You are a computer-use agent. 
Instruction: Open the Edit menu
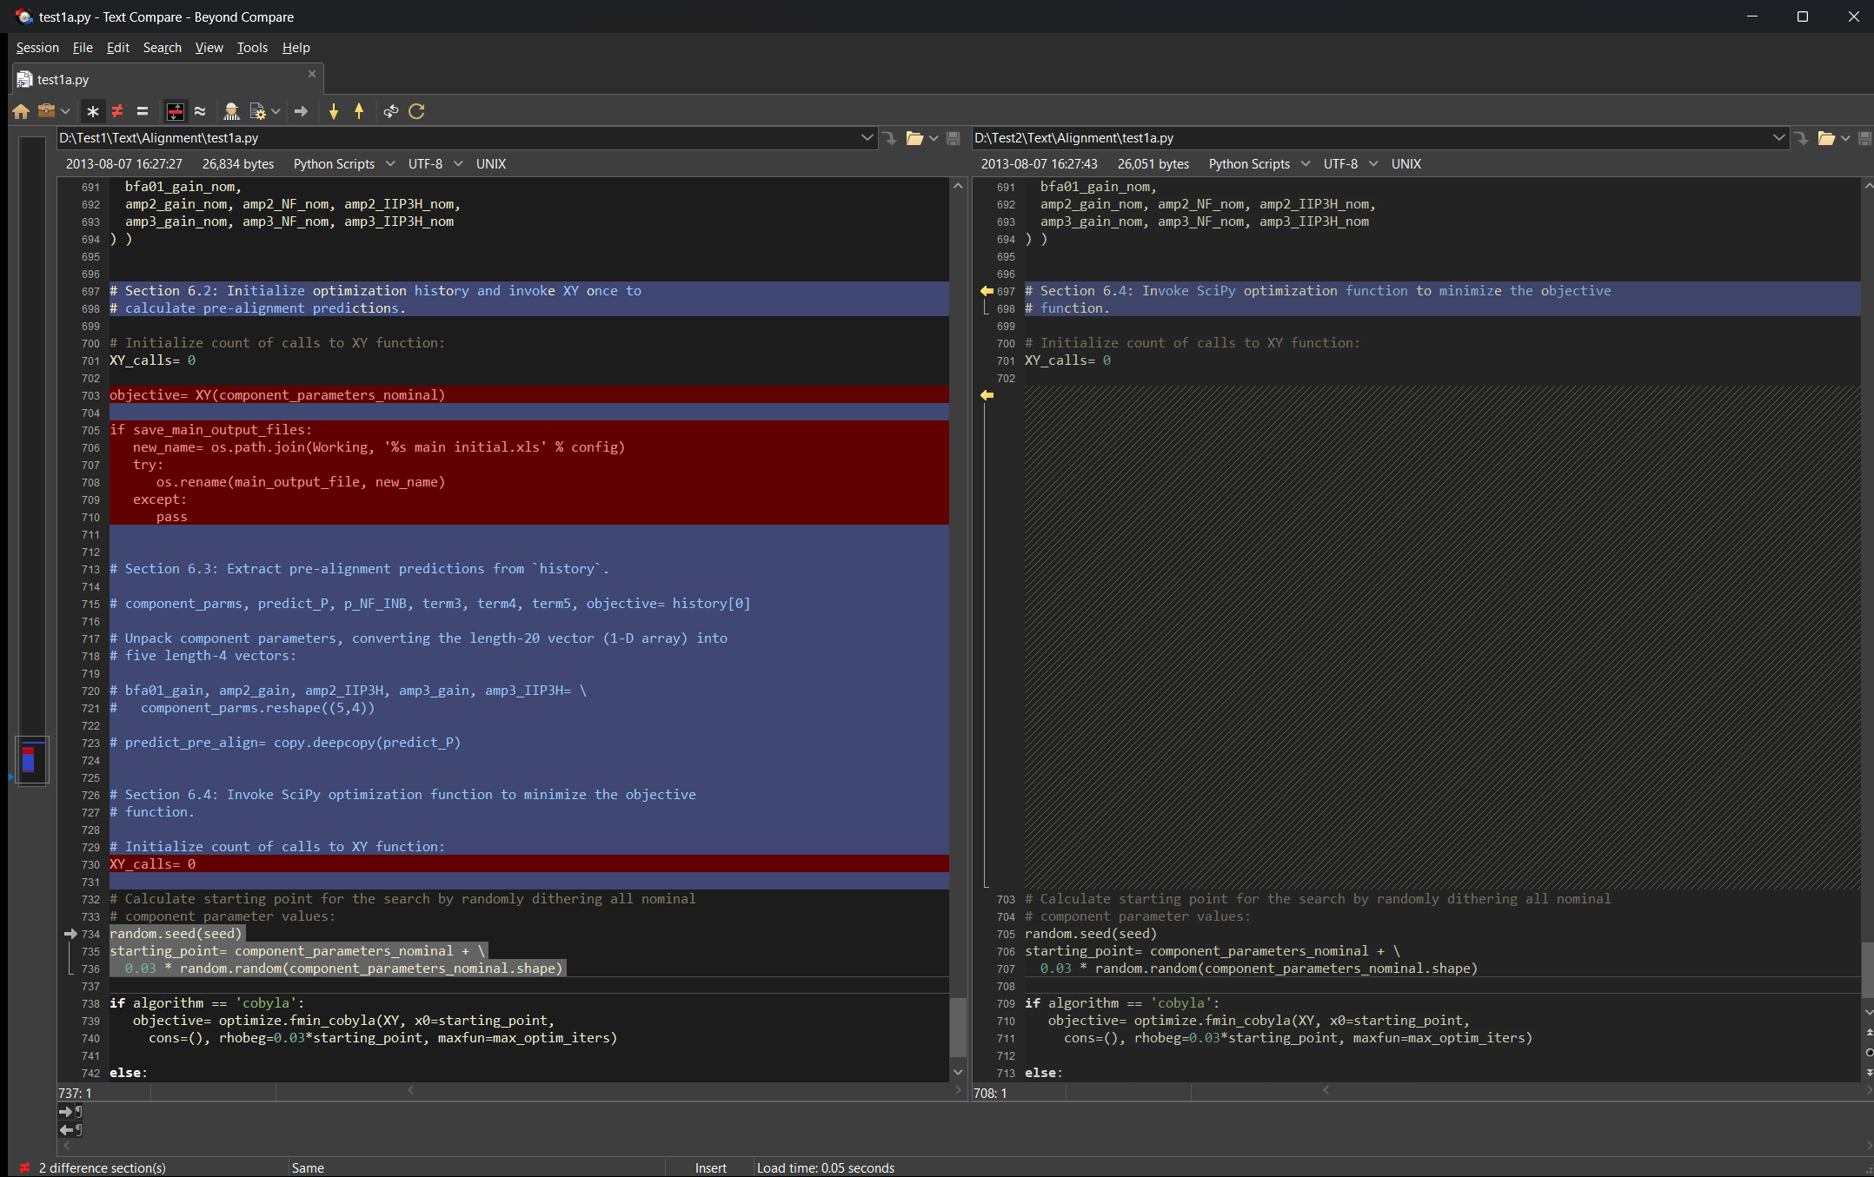tap(118, 48)
